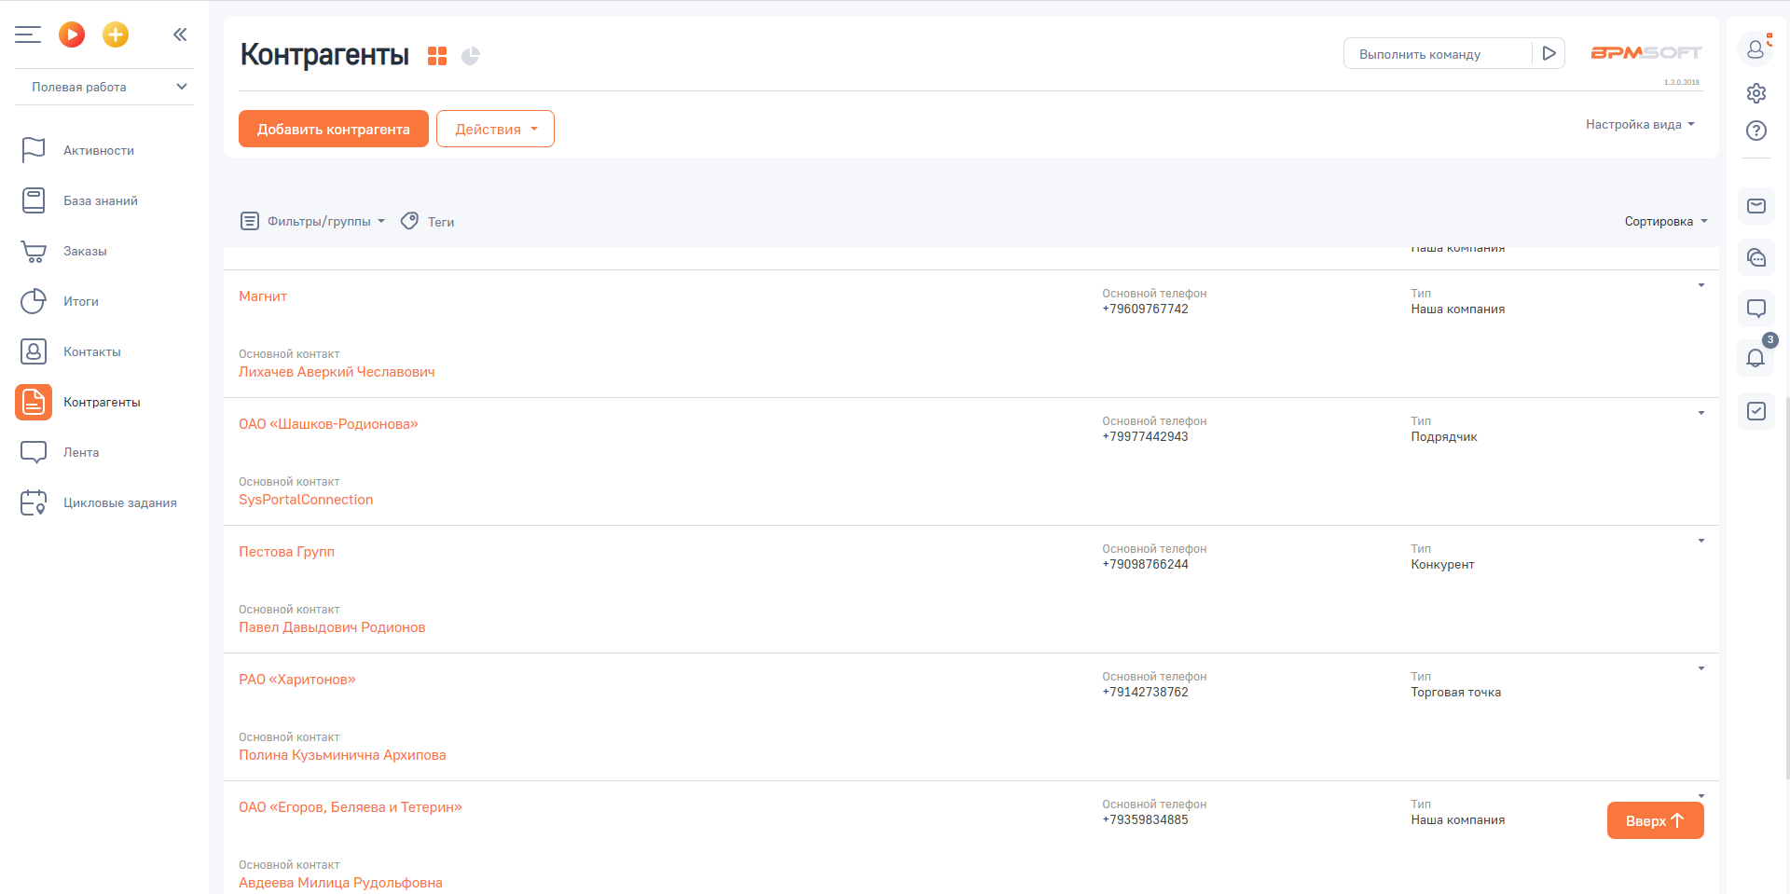The image size is (1790, 894).
Task: Click the Цикловые задания calendar icon
Action: click(34, 502)
